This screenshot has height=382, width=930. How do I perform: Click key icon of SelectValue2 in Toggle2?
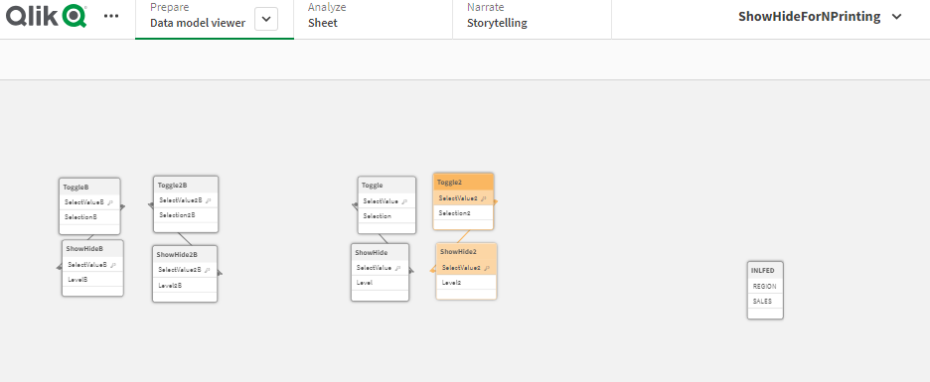click(484, 198)
